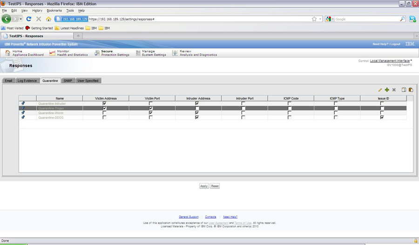Open a new tab with plus button

78,36
